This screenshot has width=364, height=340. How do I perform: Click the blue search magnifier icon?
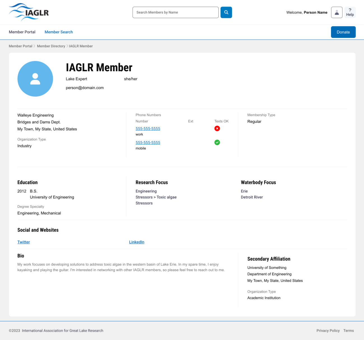click(226, 12)
